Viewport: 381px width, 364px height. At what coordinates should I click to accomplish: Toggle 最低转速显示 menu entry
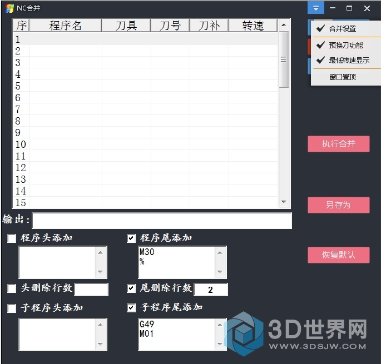[x=346, y=60]
